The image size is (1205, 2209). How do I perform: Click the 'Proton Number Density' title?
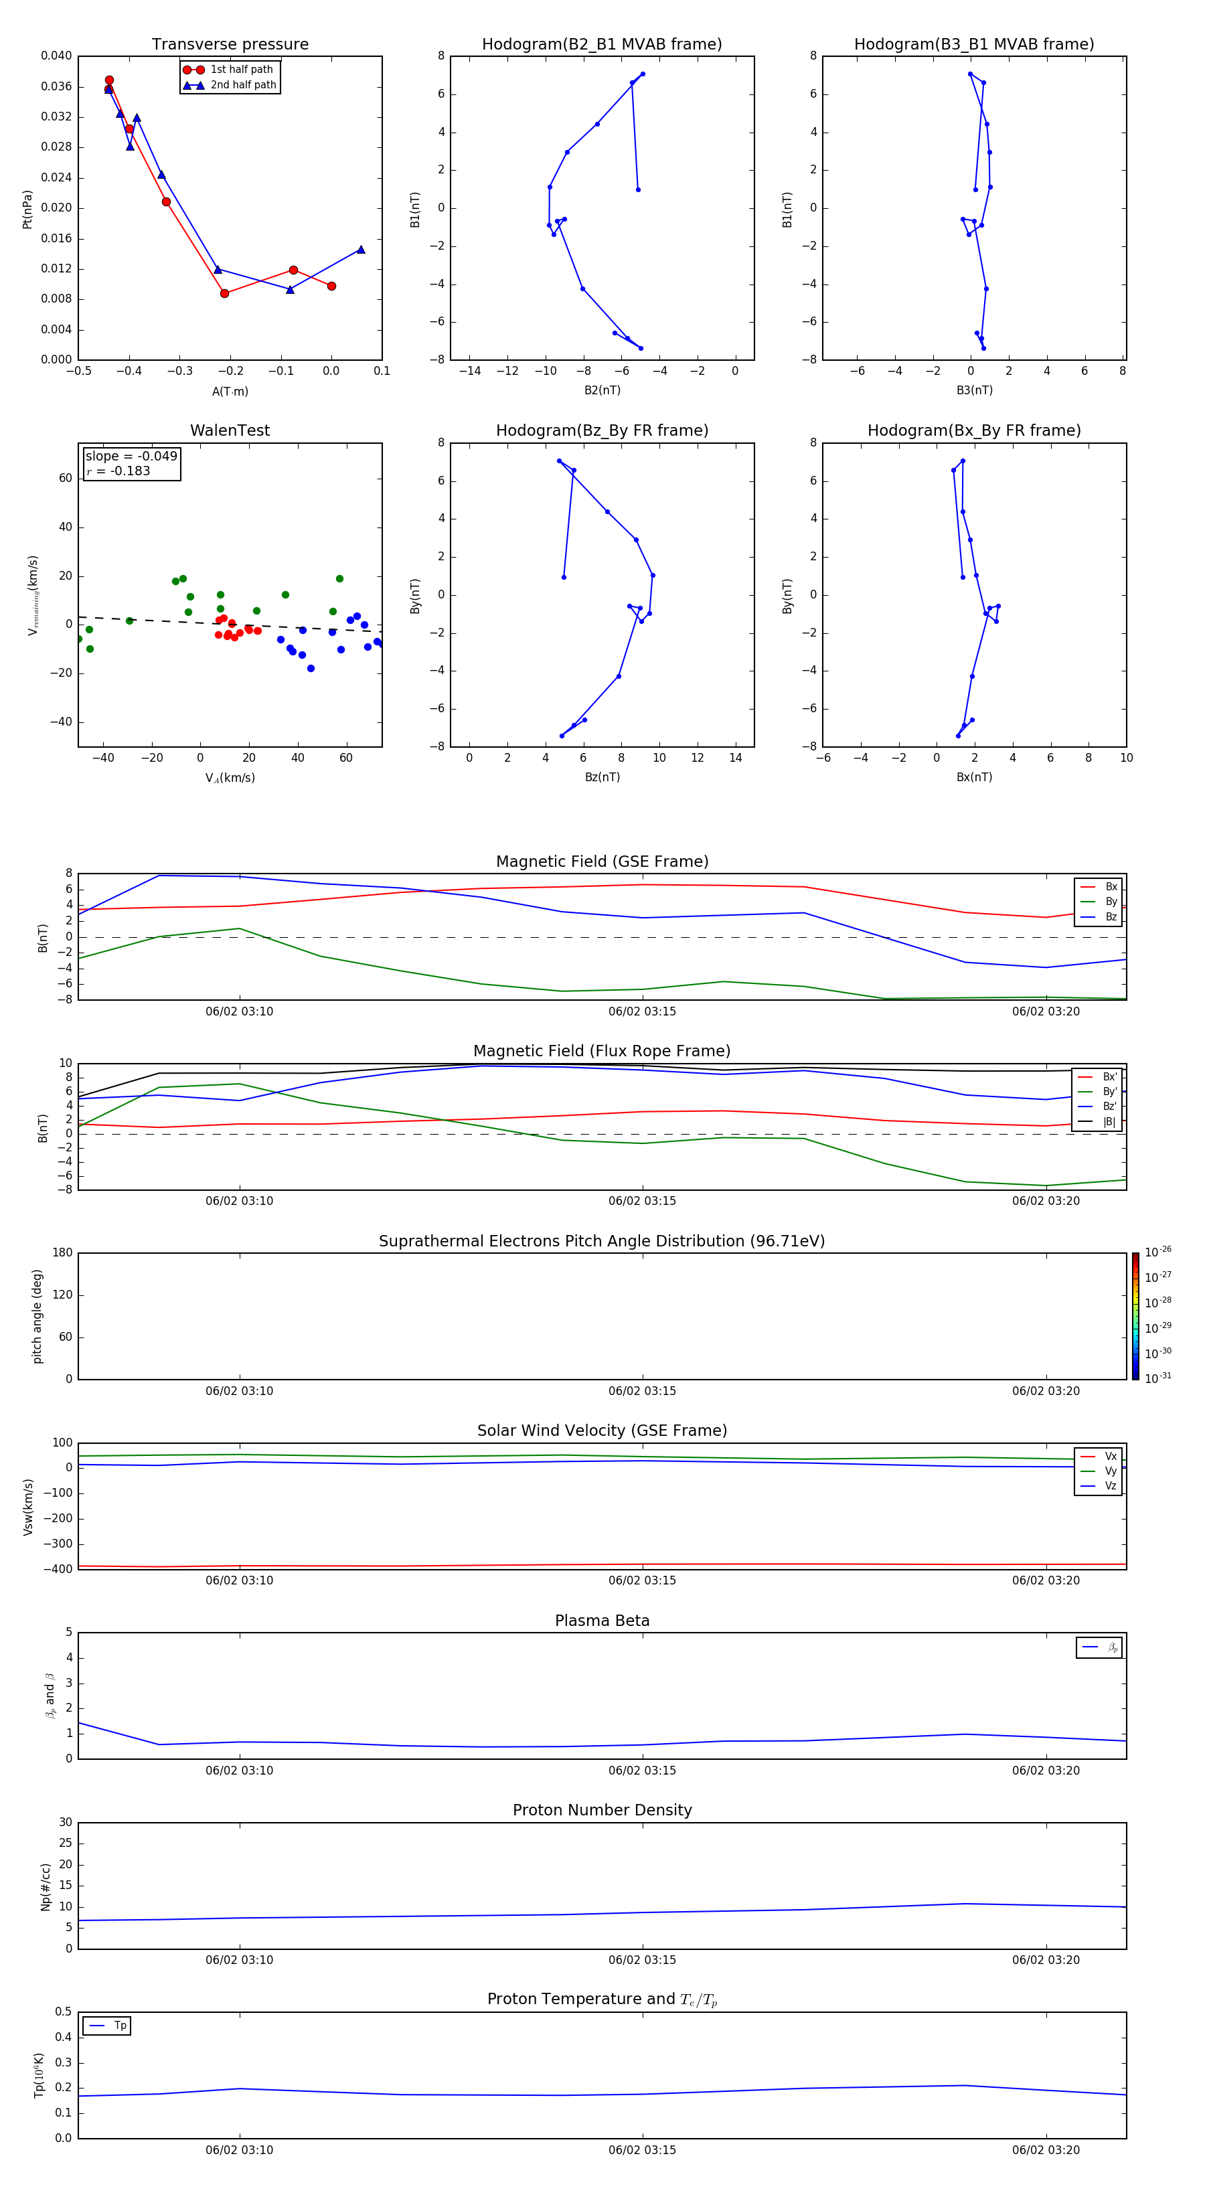coord(602,1810)
